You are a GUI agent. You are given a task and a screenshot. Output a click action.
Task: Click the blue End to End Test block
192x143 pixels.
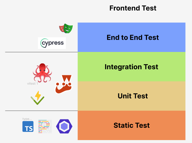132,37
